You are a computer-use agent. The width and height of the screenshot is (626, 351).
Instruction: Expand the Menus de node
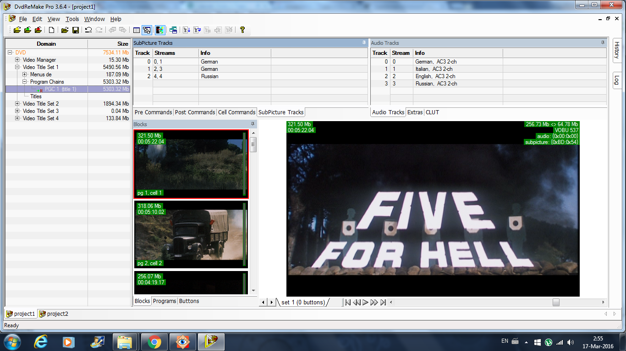(25, 74)
